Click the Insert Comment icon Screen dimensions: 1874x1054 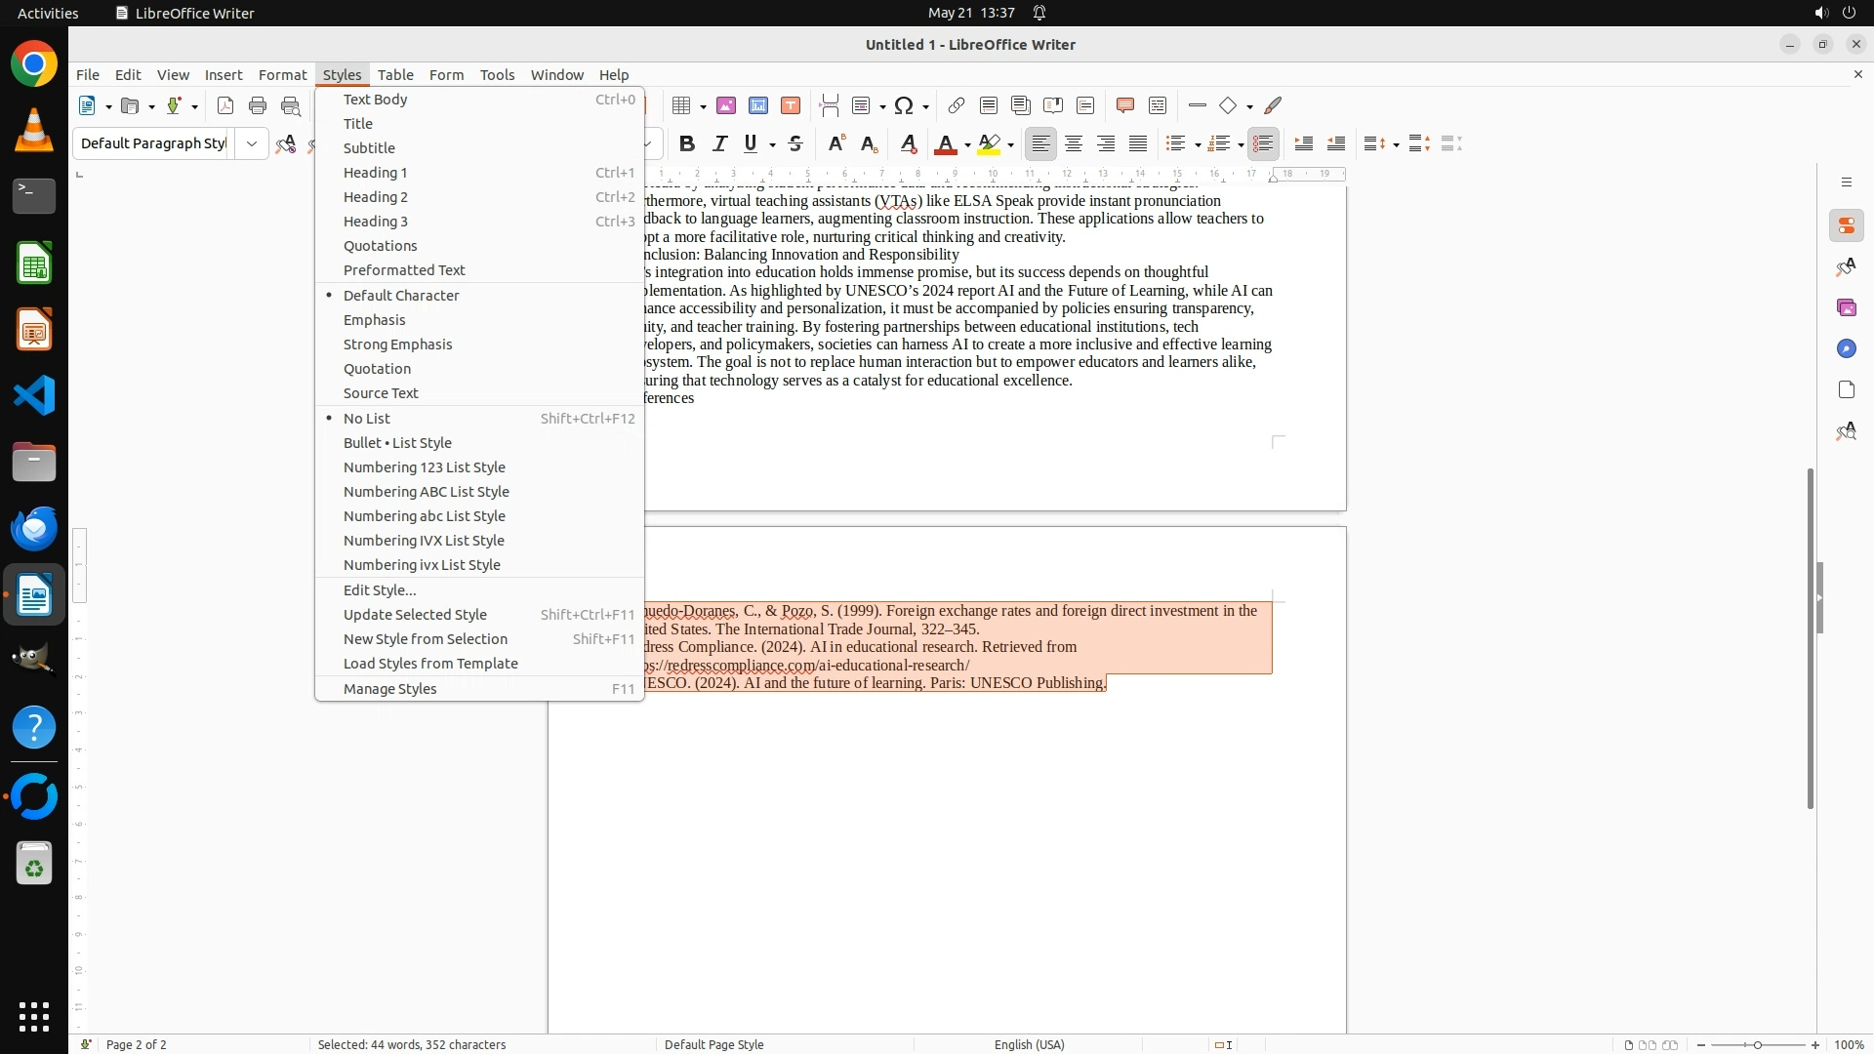(x=1124, y=105)
